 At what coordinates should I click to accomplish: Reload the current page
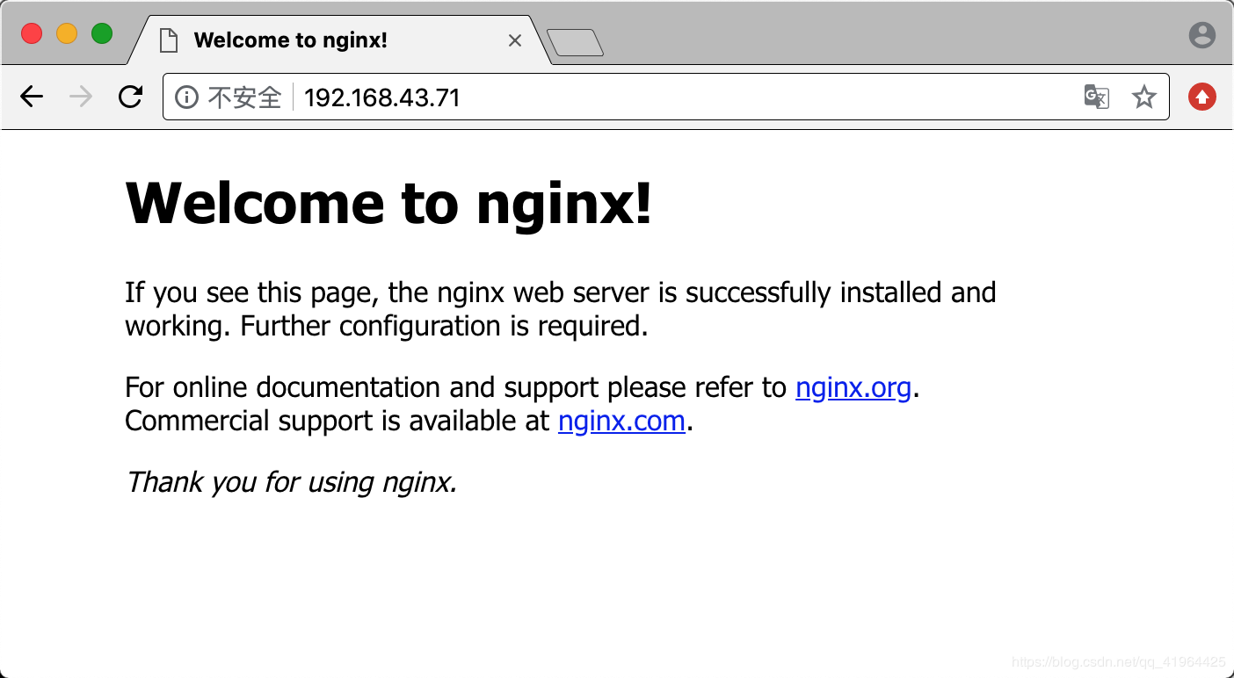(x=130, y=97)
